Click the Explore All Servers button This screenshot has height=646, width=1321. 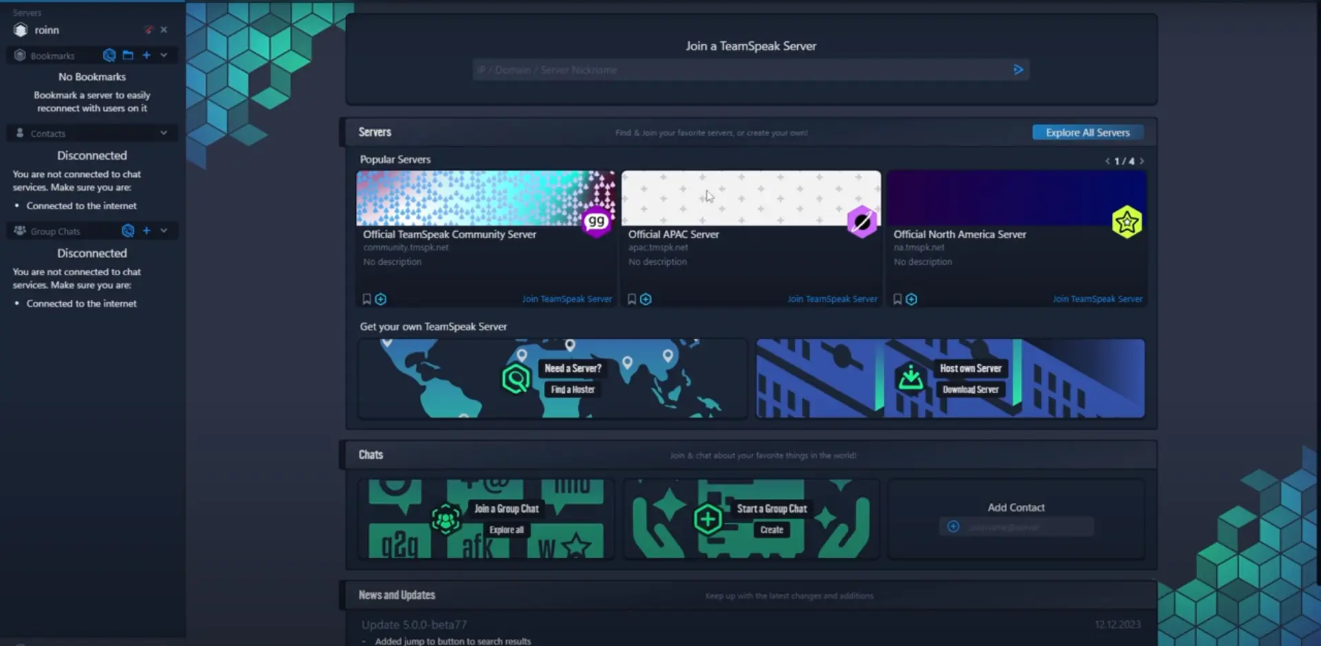pos(1088,132)
